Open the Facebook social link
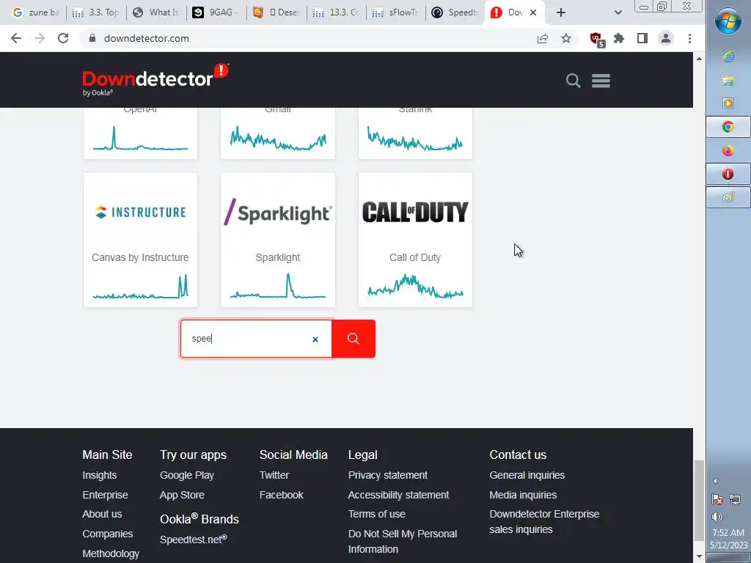The image size is (751, 563). (x=282, y=495)
